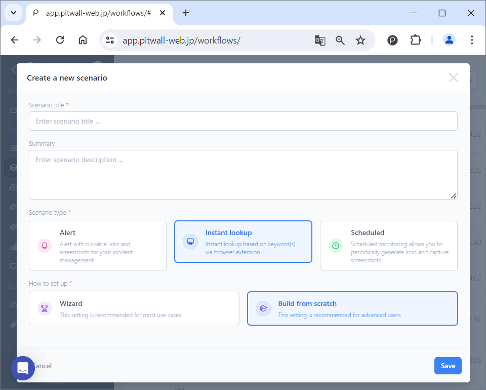The height and width of the screenshot is (390, 486).
Task: Click the Pitwall P extension icon
Action: (x=392, y=40)
